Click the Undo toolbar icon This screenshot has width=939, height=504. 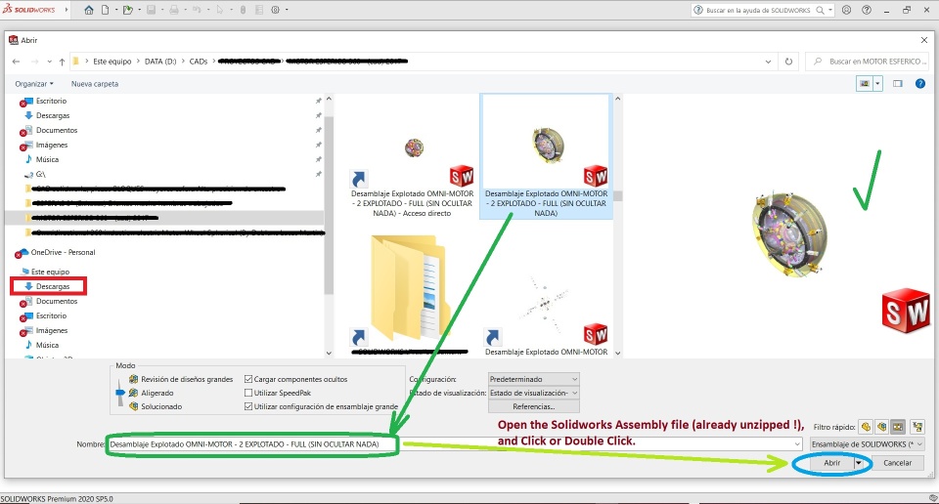point(197,10)
